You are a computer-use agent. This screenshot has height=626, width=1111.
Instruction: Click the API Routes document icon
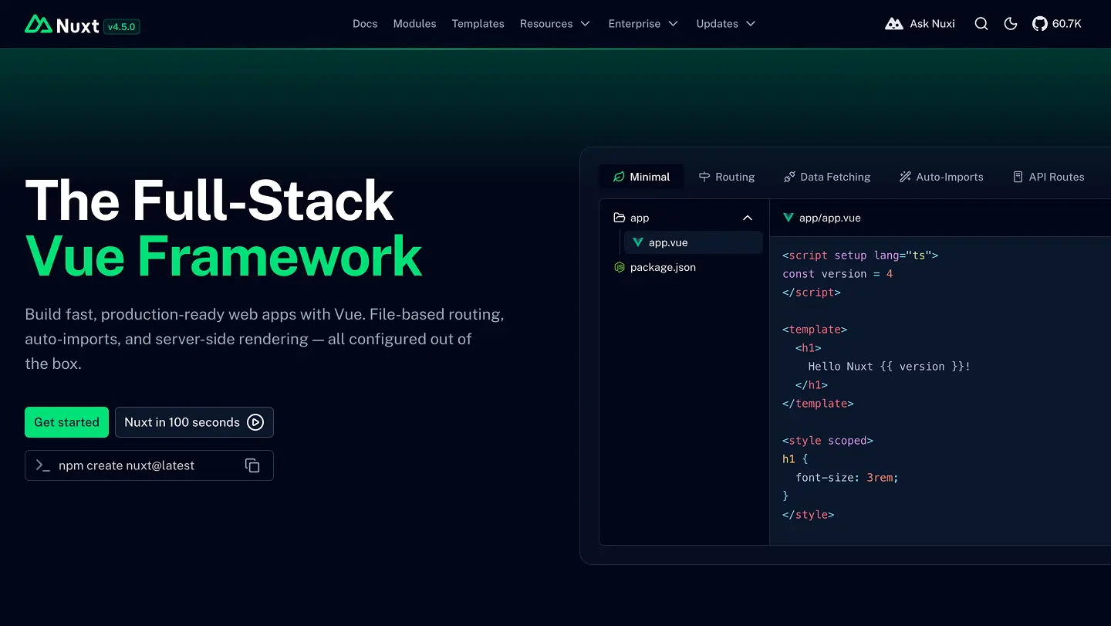coord(1018,177)
